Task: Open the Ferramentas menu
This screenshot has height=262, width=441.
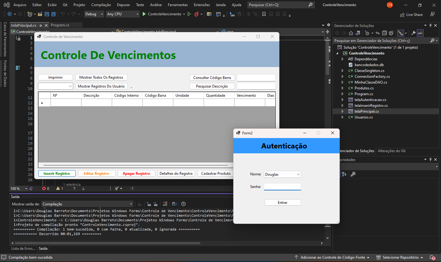Action: (178, 5)
